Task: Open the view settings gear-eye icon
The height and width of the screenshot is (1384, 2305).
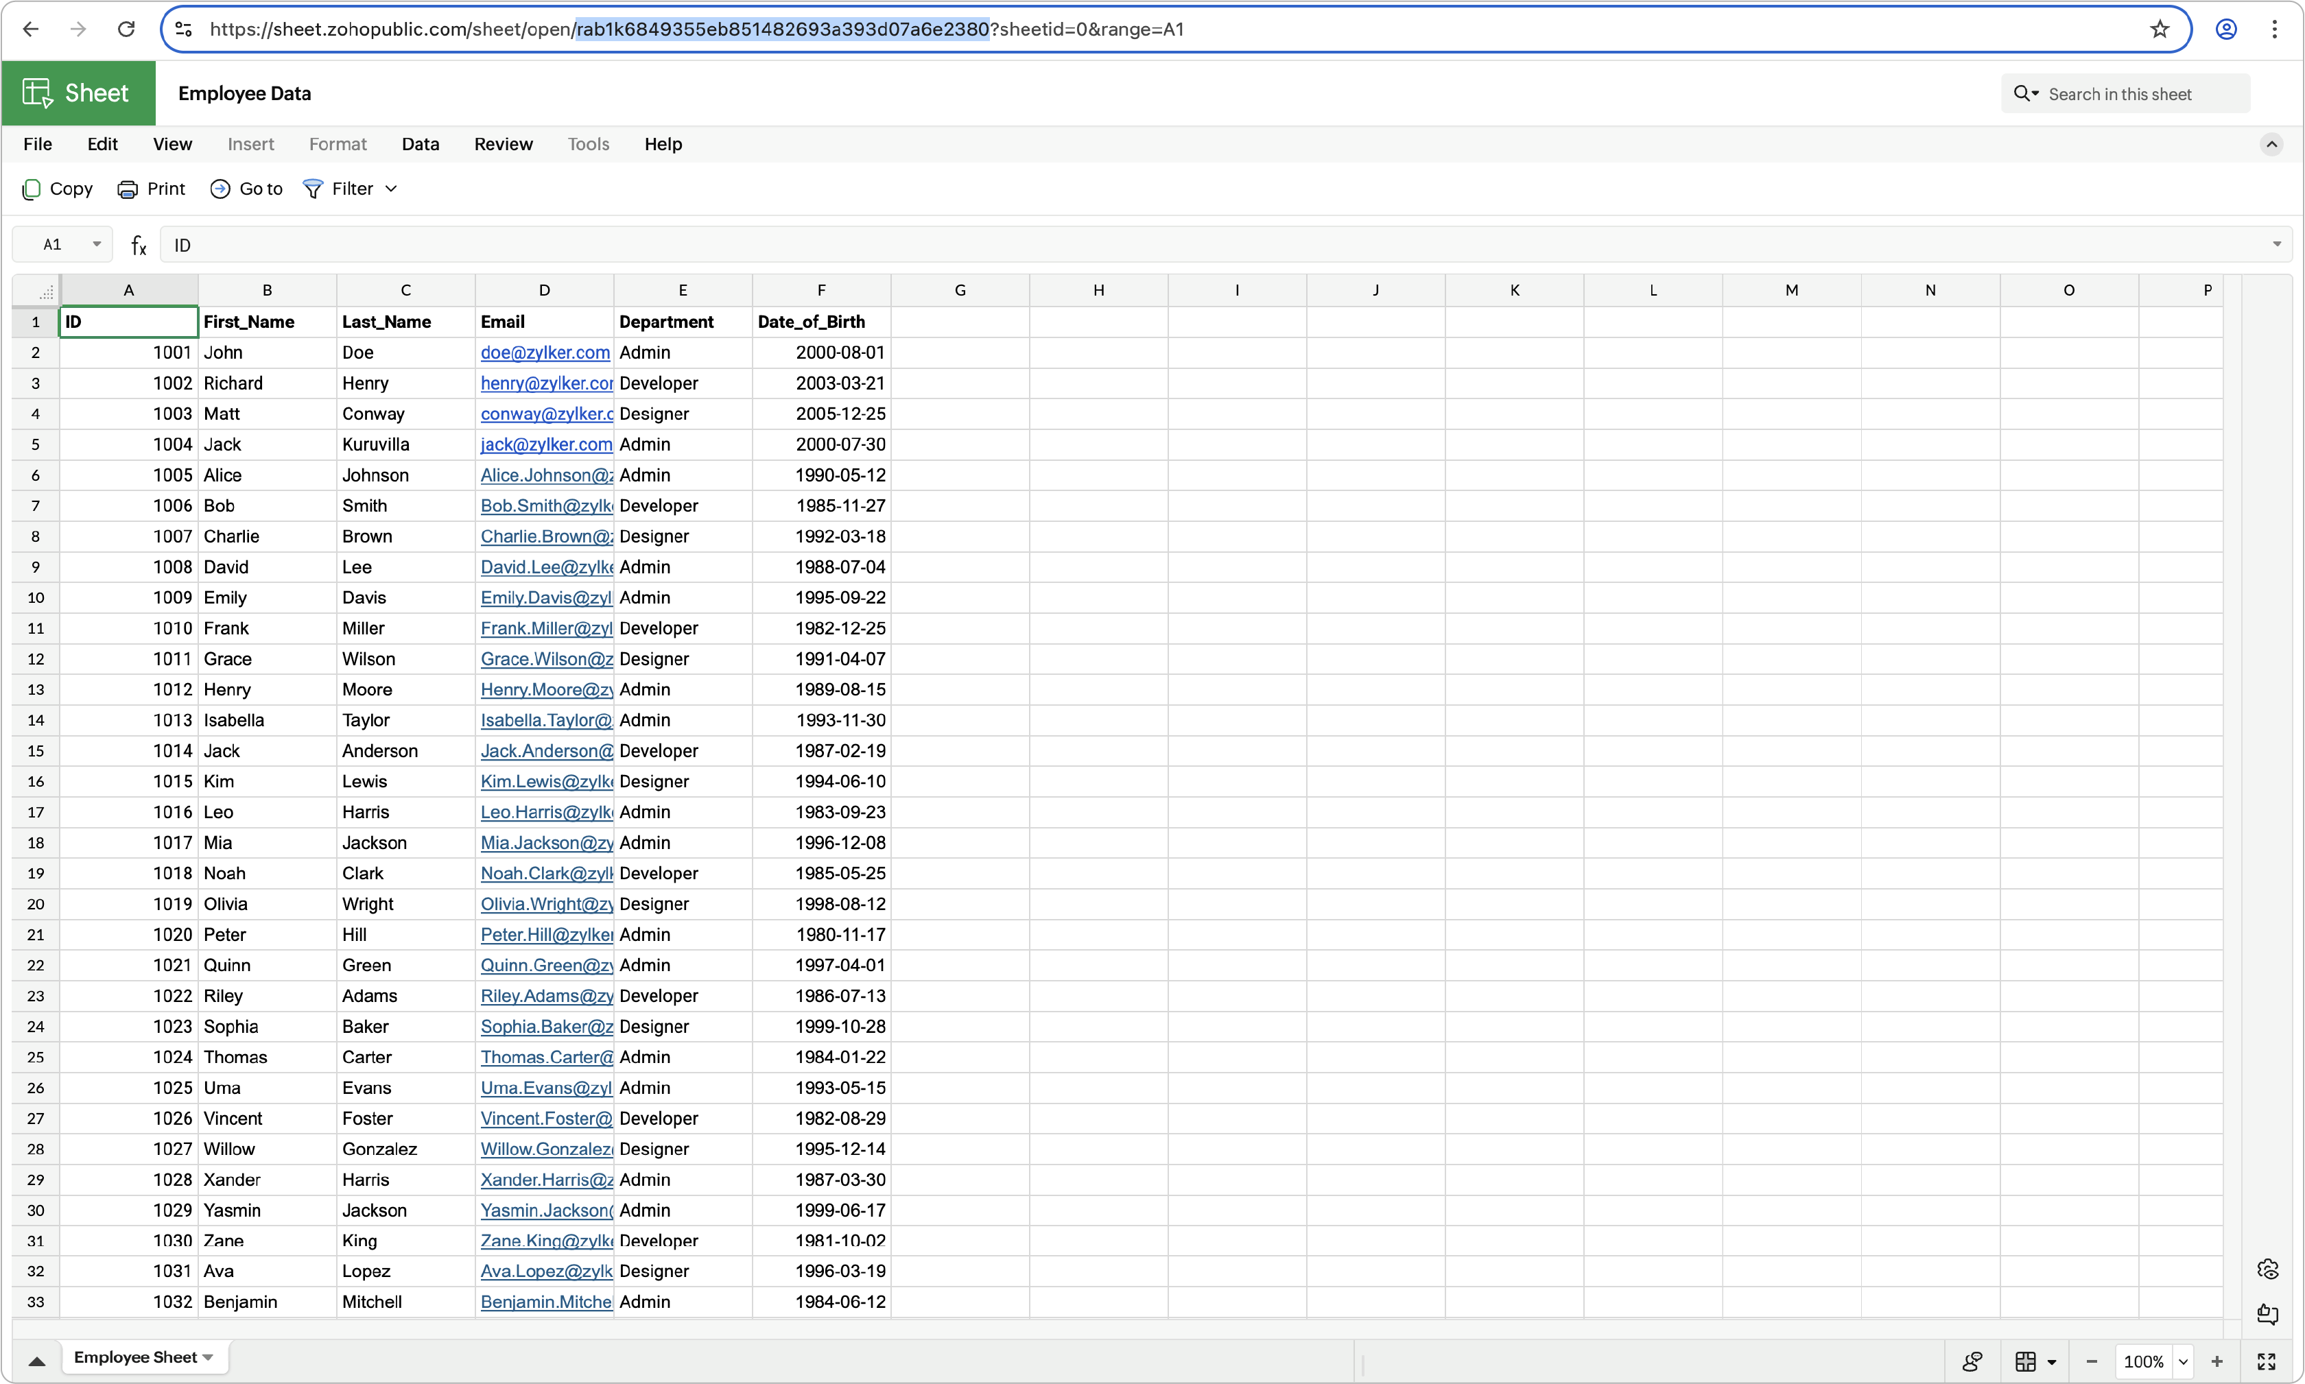Action: click(x=2268, y=1269)
